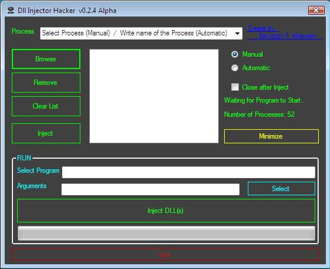Close the Dll Injector Hacker window
Viewport: 330px width, 269px height.
316,10
